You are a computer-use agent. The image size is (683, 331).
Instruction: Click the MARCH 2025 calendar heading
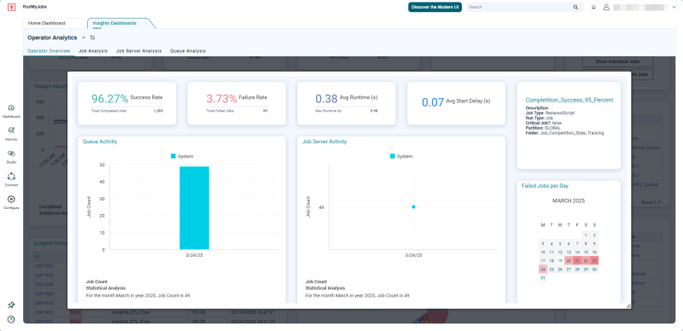569,201
